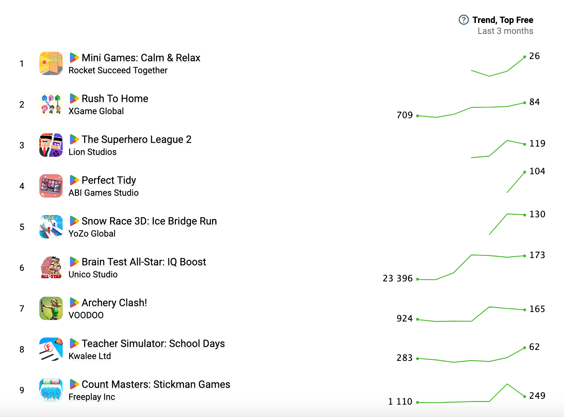This screenshot has width=564, height=417.
Task: Click the Rush To Home trend sparkline
Action: tap(471, 110)
